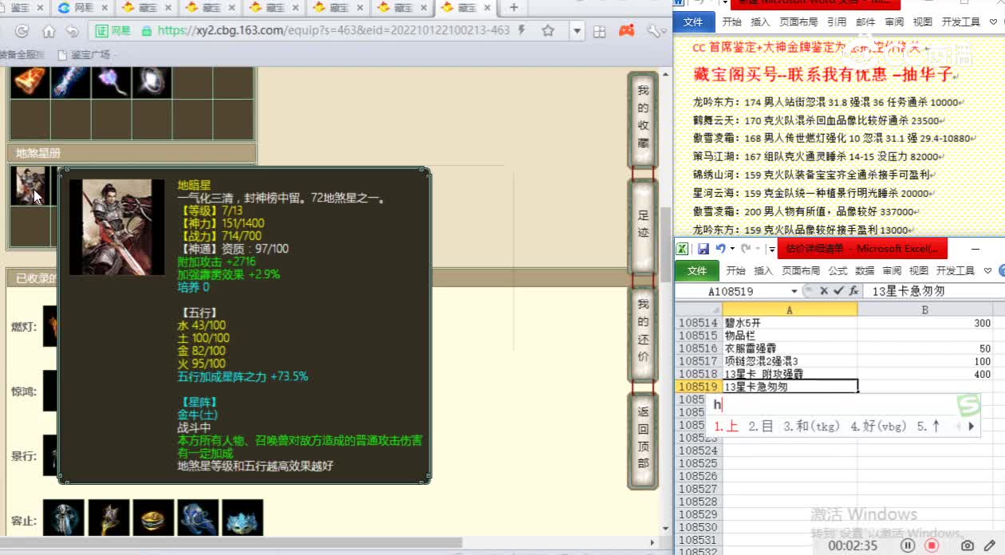
Task: Show next IME candidates page arrow
Action: tap(971, 427)
